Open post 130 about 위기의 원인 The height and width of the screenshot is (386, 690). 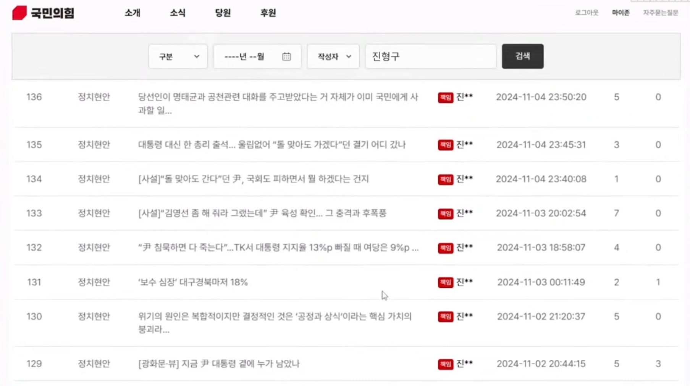point(275,323)
